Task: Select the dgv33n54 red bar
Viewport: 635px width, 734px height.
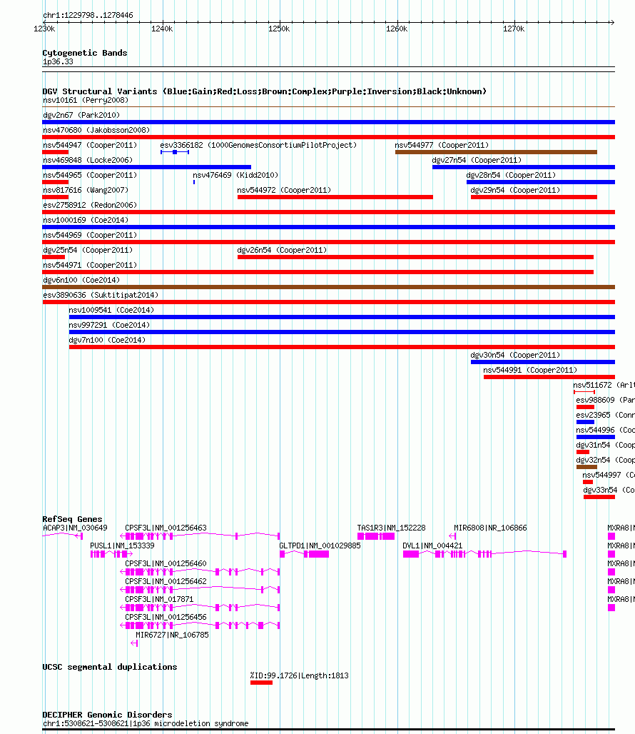Action: [599, 497]
